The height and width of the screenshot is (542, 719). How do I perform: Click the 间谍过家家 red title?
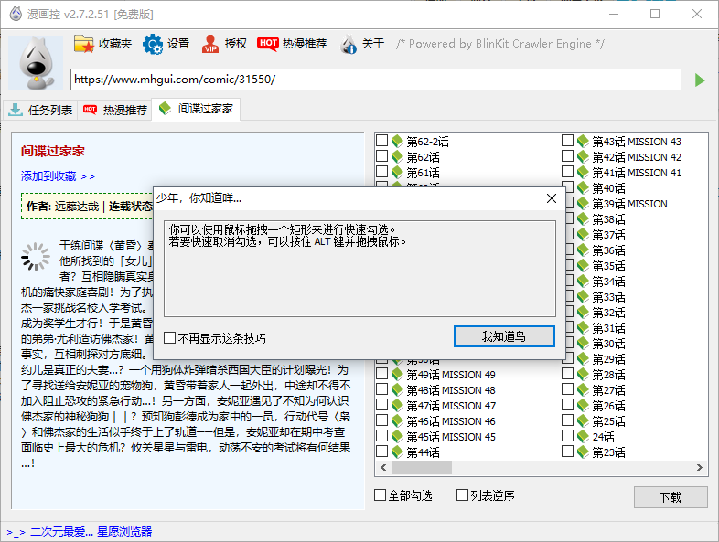[53, 151]
